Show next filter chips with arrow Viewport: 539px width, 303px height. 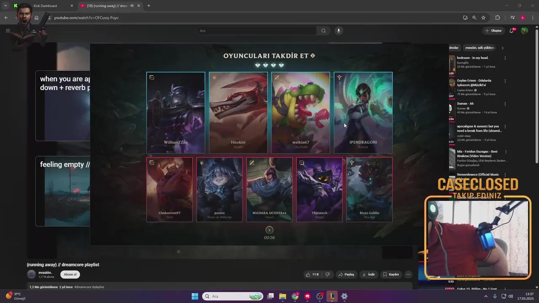(x=502, y=48)
